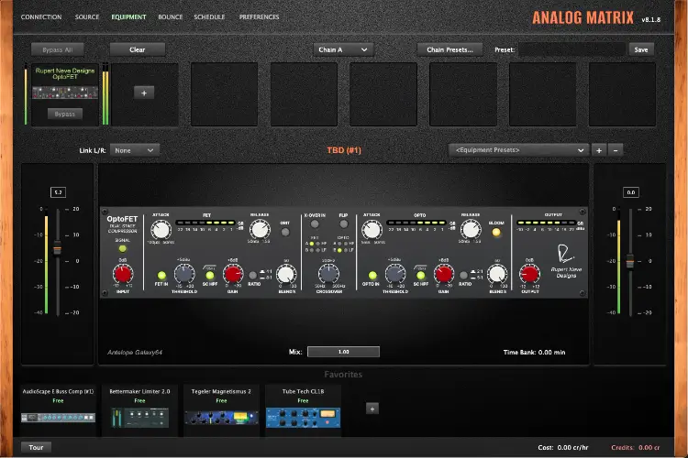Click the minus button beside Equipment Presets

coord(616,150)
